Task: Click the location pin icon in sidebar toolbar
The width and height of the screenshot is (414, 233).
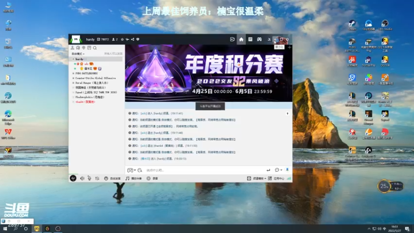Action: 84,48
